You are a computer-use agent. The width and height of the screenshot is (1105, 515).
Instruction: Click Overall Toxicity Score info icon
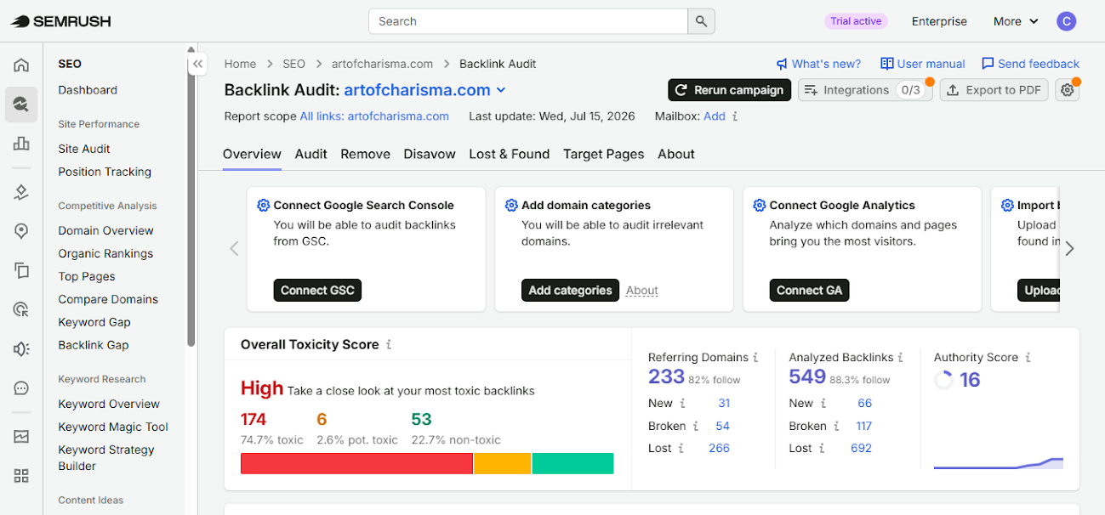coord(389,345)
